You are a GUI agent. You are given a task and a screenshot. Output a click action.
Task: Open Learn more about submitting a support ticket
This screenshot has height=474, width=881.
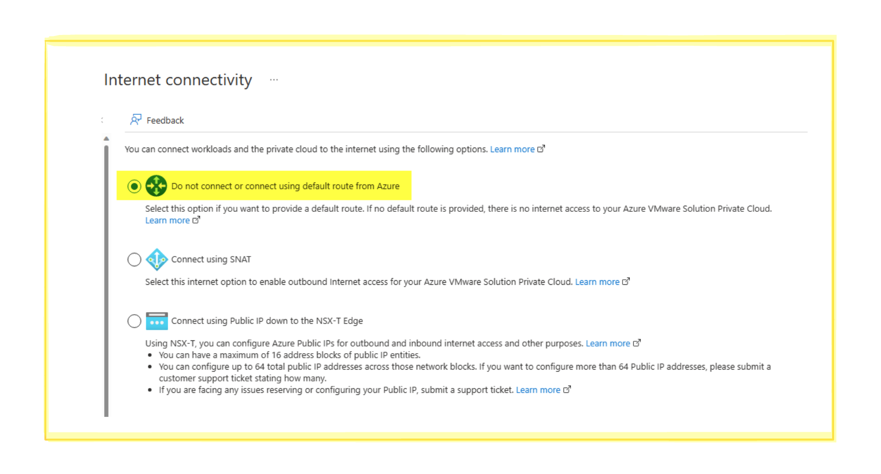click(538, 390)
